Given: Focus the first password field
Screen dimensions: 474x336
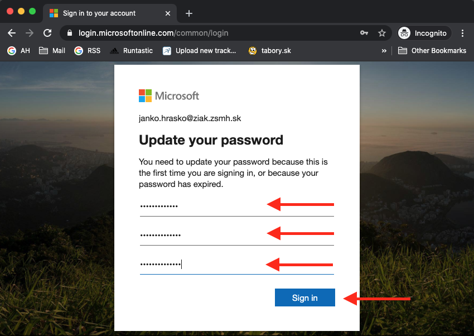Looking at the screenshot, I should coord(201,207).
